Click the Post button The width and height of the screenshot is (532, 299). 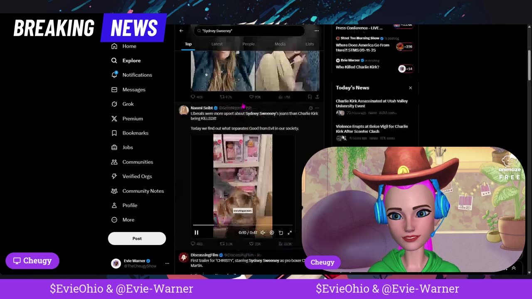[137, 238]
